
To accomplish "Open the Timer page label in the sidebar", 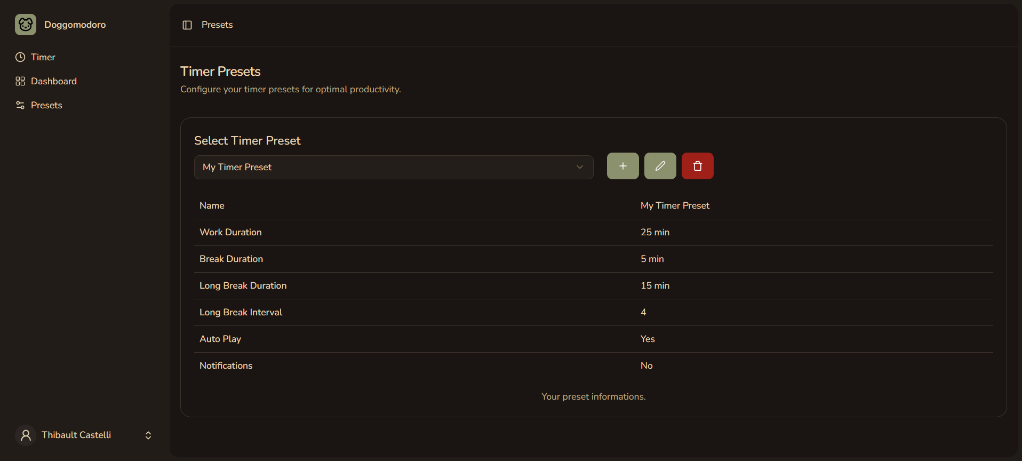I will [x=43, y=57].
